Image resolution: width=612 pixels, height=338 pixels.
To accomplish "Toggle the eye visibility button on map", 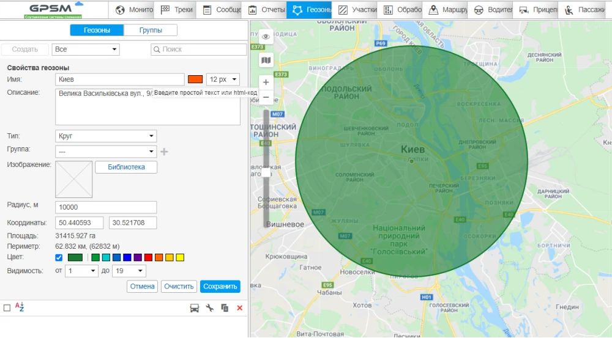I will click(x=266, y=37).
